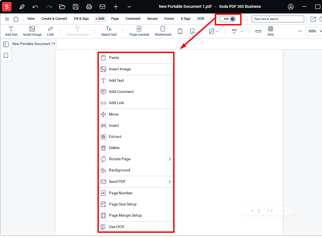The height and width of the screenshot is (237, 322).
Task: Open a file with the folder icon
Action: click(x=62, y=7)
